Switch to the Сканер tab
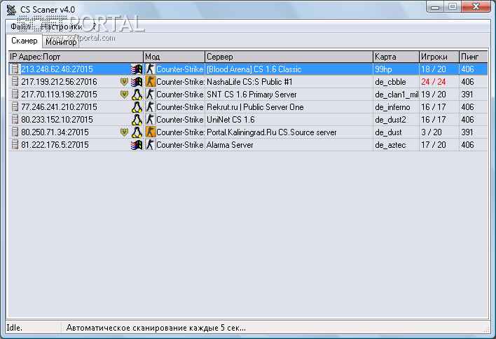Viewport: 496px width, 339px height. [25, 41]
